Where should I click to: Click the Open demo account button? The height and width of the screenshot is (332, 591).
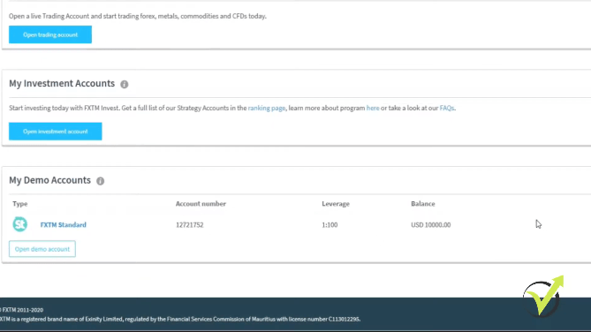pos(42,249)
